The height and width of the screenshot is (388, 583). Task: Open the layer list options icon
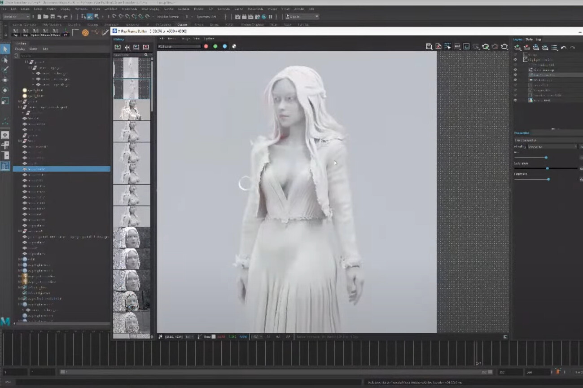coord(554,48)
